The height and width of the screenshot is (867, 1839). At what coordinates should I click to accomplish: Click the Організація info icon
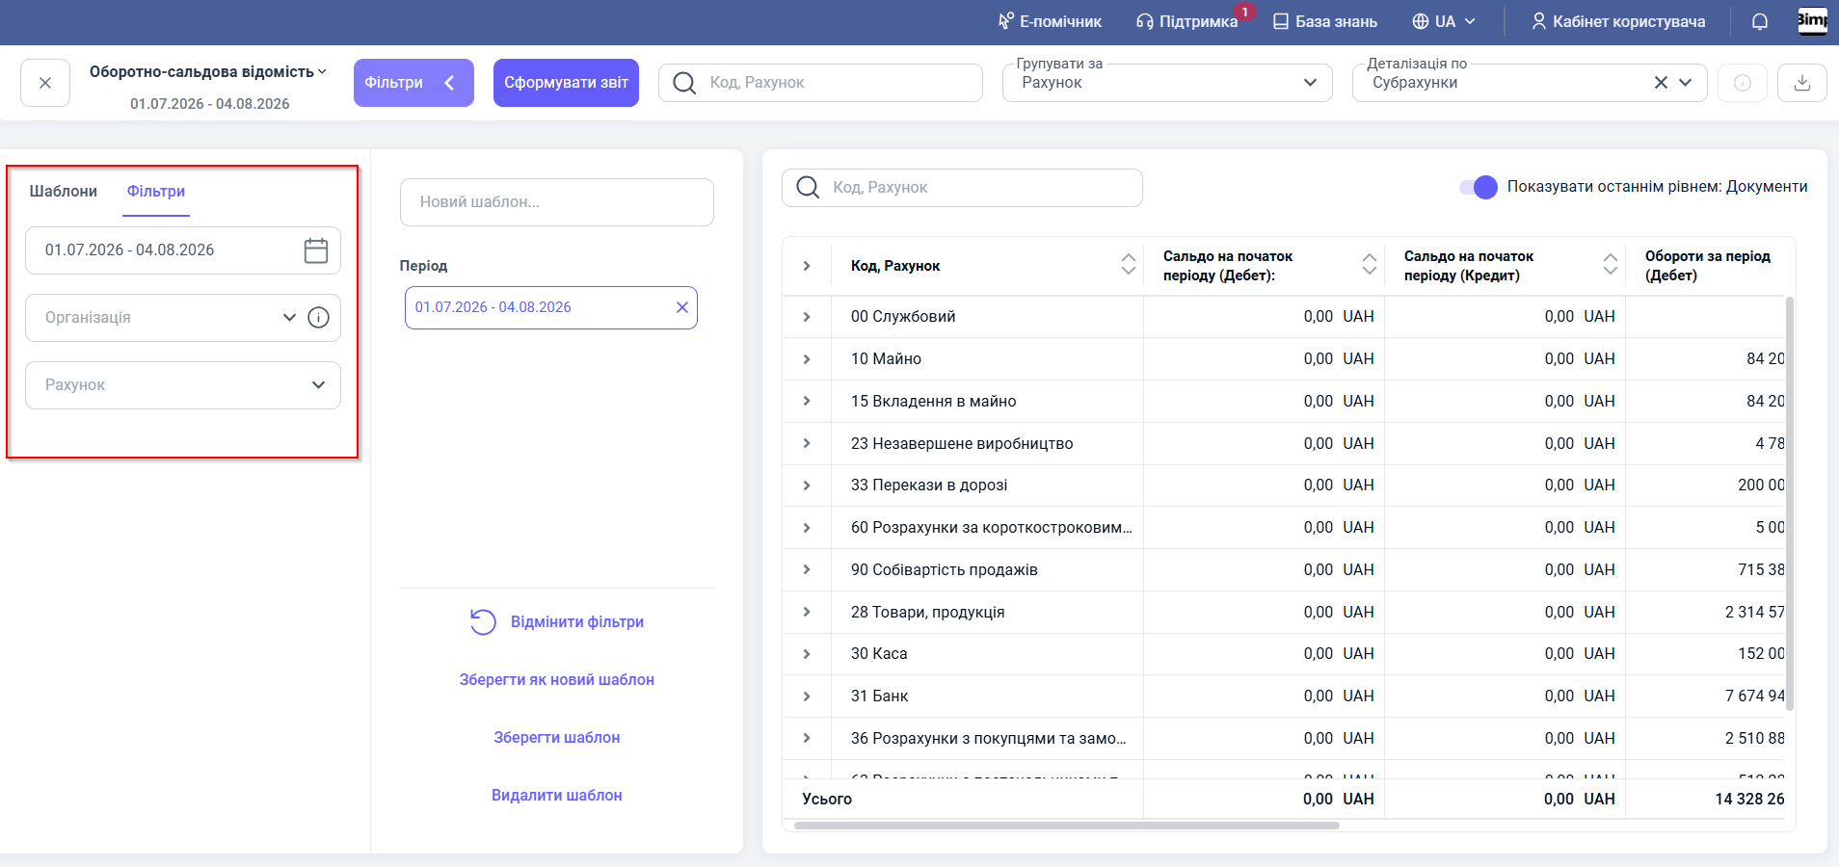pyautogui.click(x=319, y=318)
